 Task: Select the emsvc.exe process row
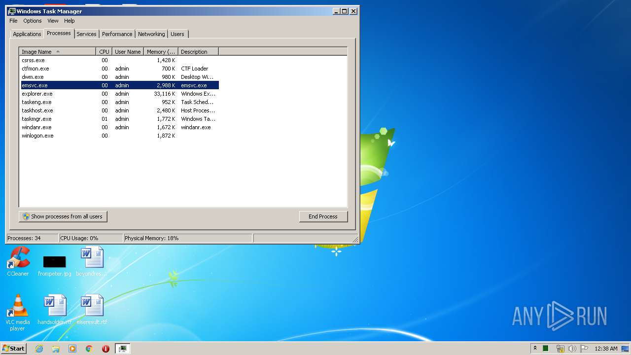(x=119, y=85)
